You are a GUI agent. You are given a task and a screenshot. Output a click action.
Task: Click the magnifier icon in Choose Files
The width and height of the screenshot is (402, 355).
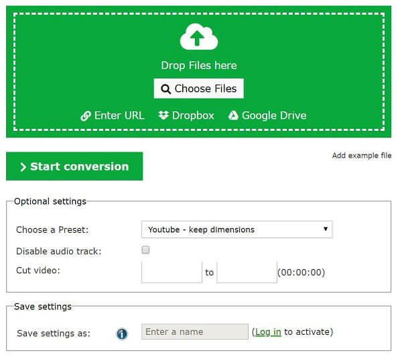[165, 89]
